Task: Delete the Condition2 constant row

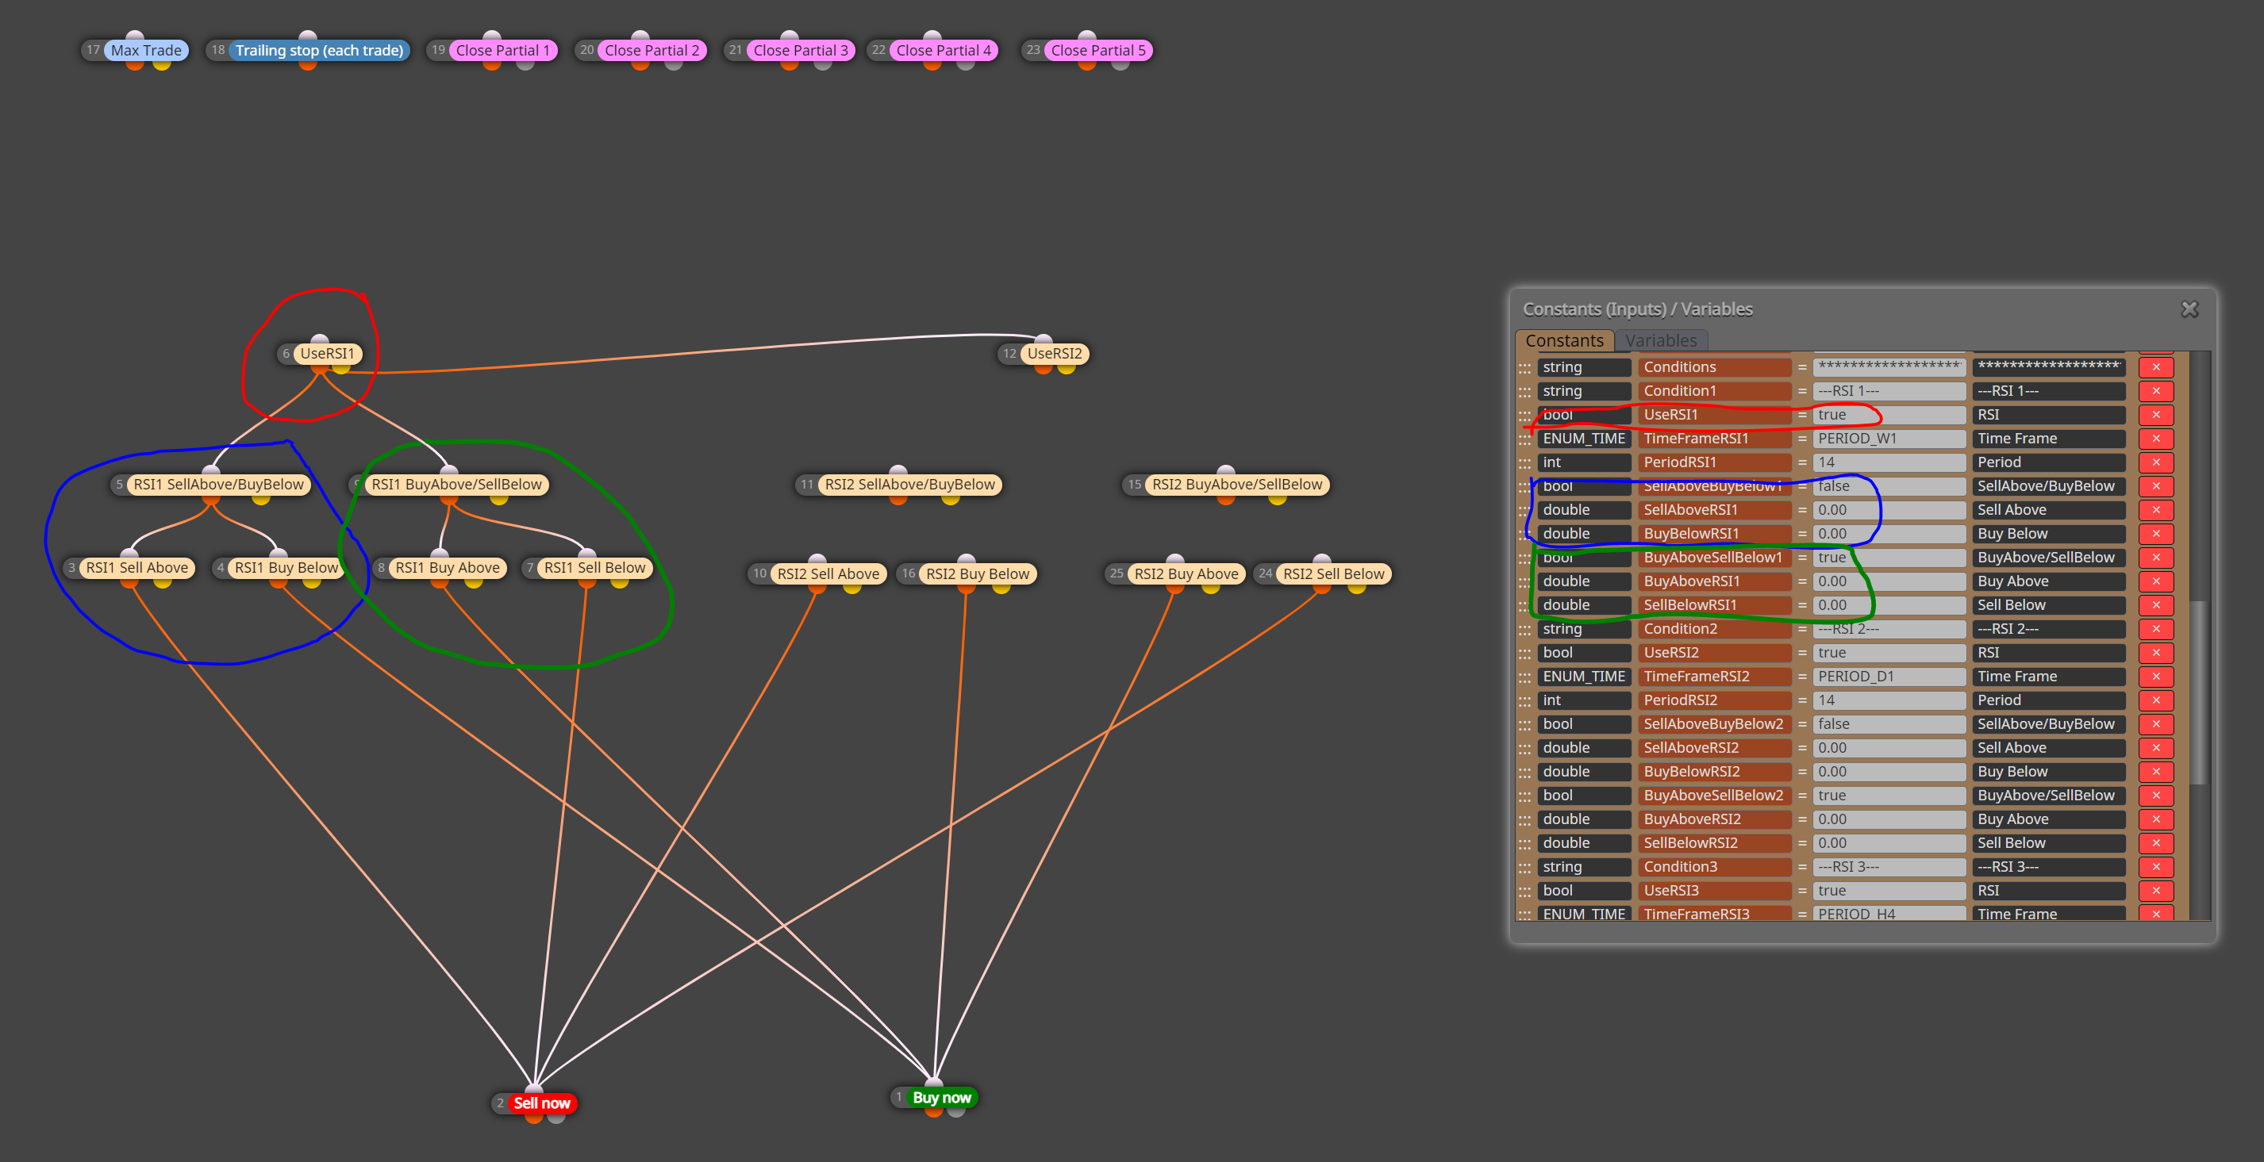Action: 2155,628
